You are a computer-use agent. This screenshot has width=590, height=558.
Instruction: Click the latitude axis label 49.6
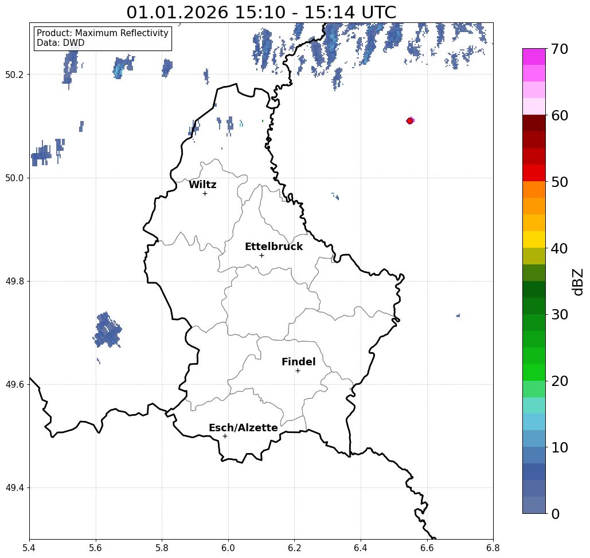tap(14, 385)
